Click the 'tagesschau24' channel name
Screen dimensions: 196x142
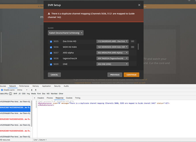point(70,59)
